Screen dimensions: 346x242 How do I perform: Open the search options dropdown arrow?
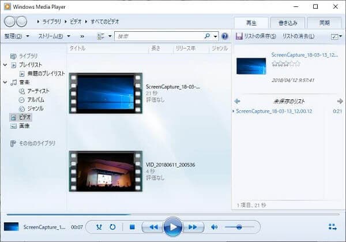click(x=215, y=36)
